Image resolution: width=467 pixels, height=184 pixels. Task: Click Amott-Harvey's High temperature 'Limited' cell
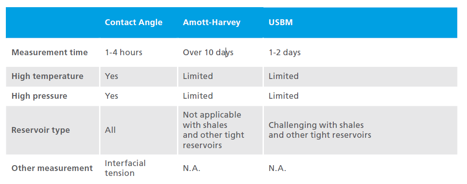point(198,76)
